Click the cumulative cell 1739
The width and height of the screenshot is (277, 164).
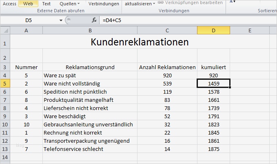214,108
